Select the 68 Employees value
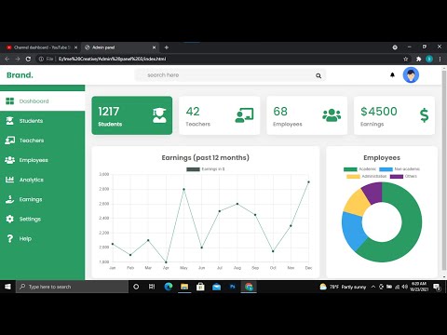The height and width of the screenshot is (335, 447). click(280, 112)
